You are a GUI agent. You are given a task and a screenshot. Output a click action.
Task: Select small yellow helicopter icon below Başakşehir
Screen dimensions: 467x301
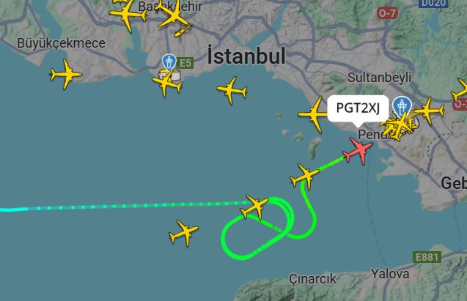(x=183, y=31)
